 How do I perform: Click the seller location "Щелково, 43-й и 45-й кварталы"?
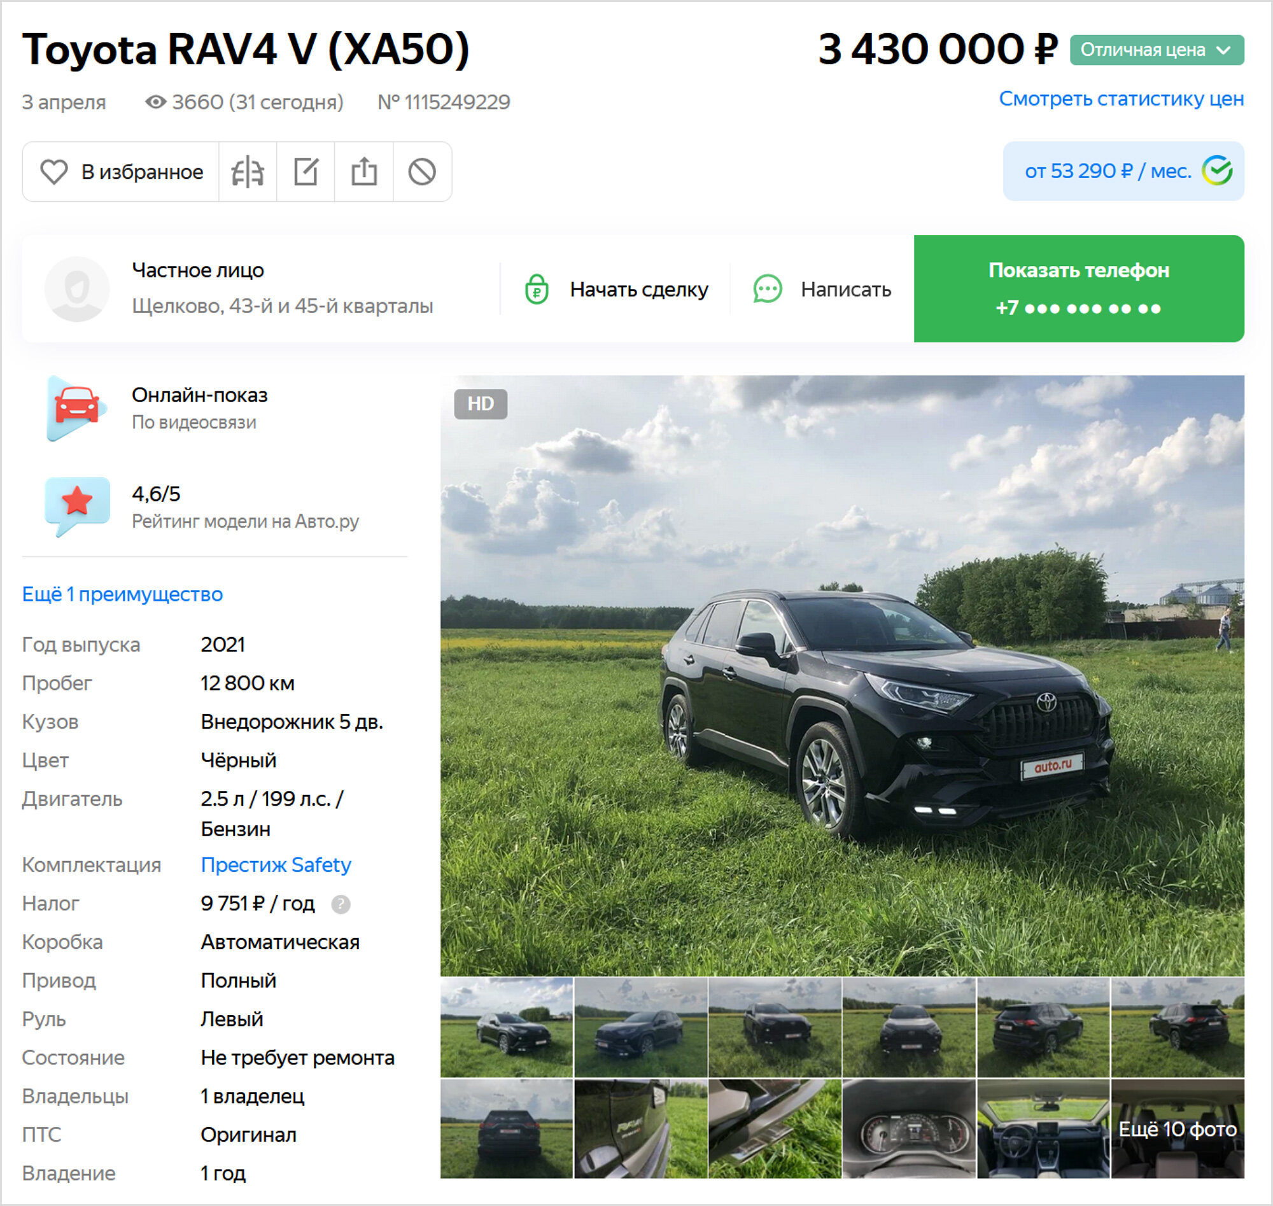[282, 306]
